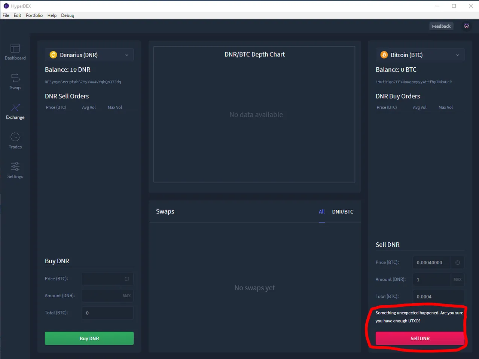Click the 'No data available' chart message
This screenshot has width=479, height=359.
[x=256, y=115]
